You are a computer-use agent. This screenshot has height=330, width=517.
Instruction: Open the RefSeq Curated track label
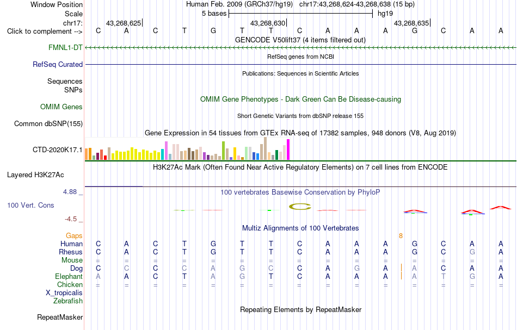point(58,64)
